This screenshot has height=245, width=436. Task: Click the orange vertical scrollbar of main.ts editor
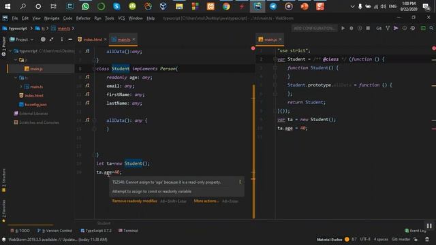pos(253,151)
